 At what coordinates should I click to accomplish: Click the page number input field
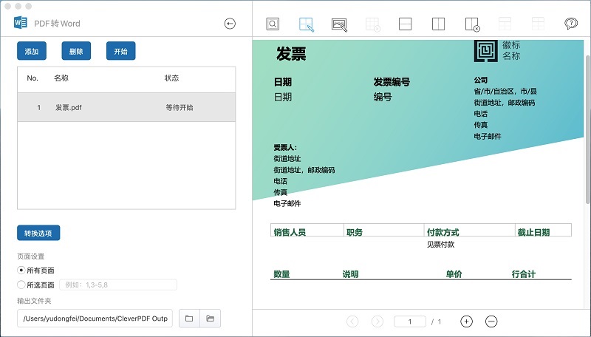point(411,321)
